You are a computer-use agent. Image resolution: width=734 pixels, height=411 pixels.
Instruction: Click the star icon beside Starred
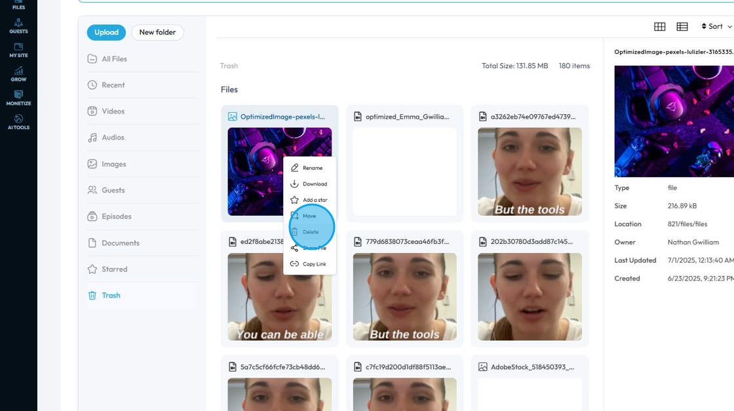click(x=92, y=269)
